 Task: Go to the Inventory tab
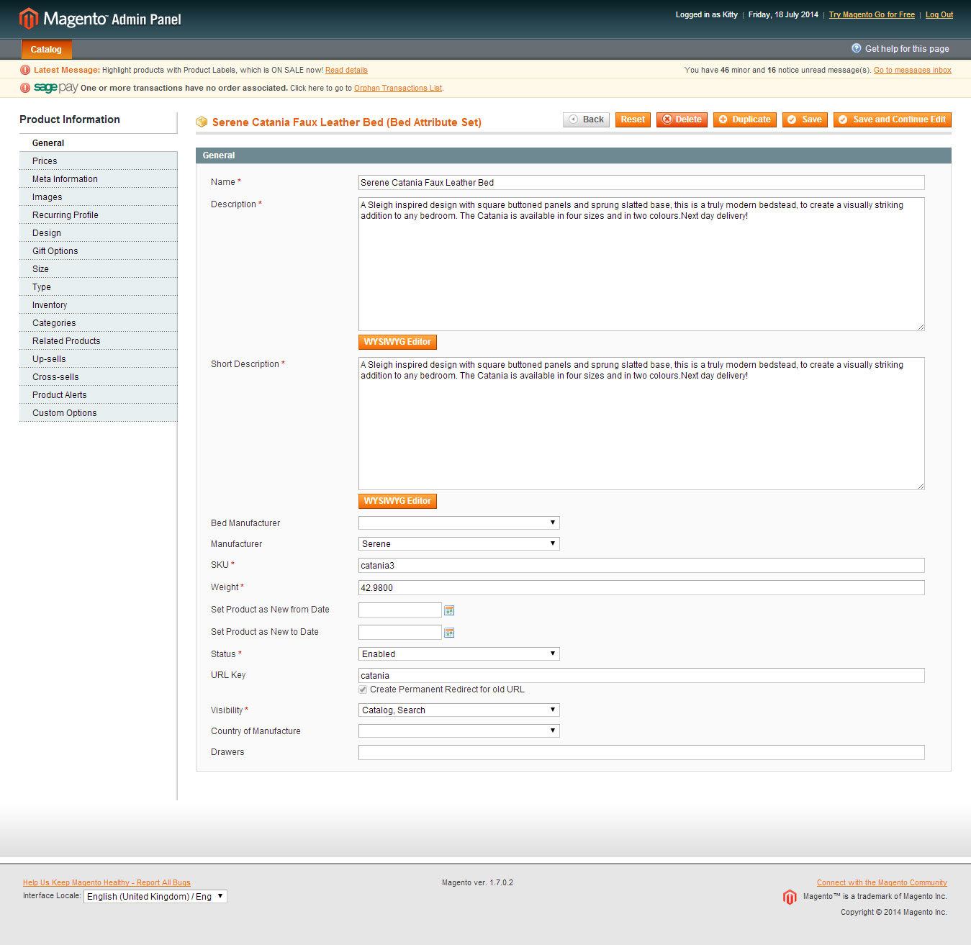point(50,305)
